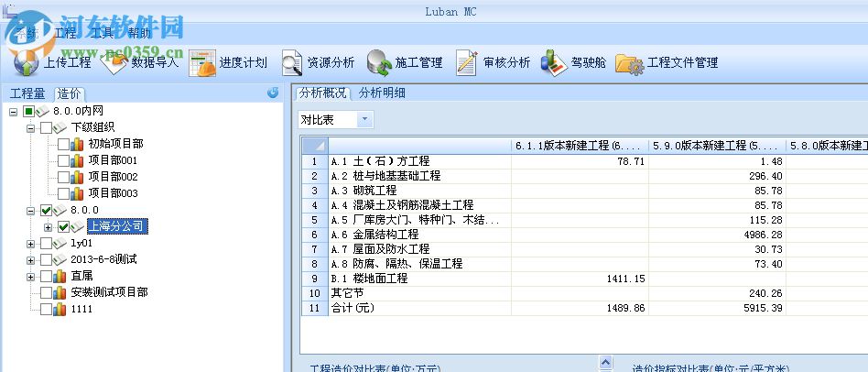Select the 造价 tab

pos(70,93)
